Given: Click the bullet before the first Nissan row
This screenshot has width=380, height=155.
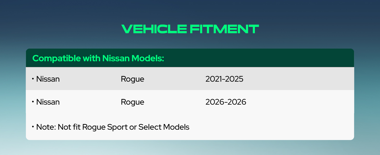Looking at the screenshot, I should coord(33,79).
